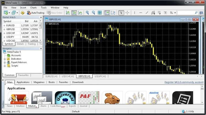Open the red toolbox application thumbnail
The height and width of the screenshot is (115, 206).
(x=18, y=97)
